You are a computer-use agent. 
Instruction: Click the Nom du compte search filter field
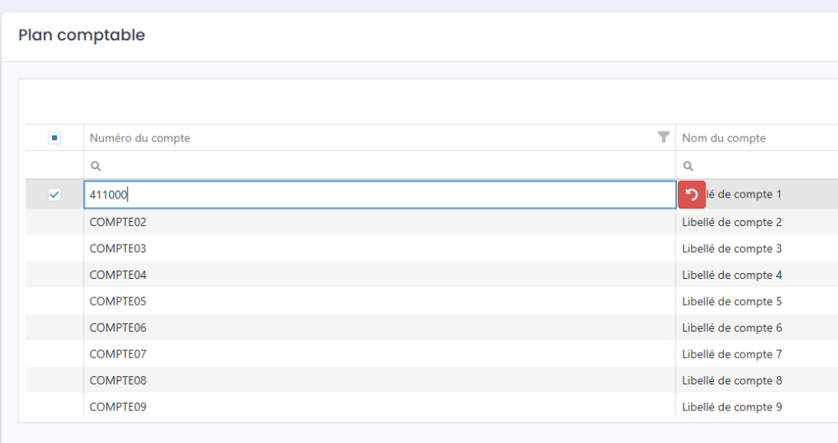pos(758,166)
